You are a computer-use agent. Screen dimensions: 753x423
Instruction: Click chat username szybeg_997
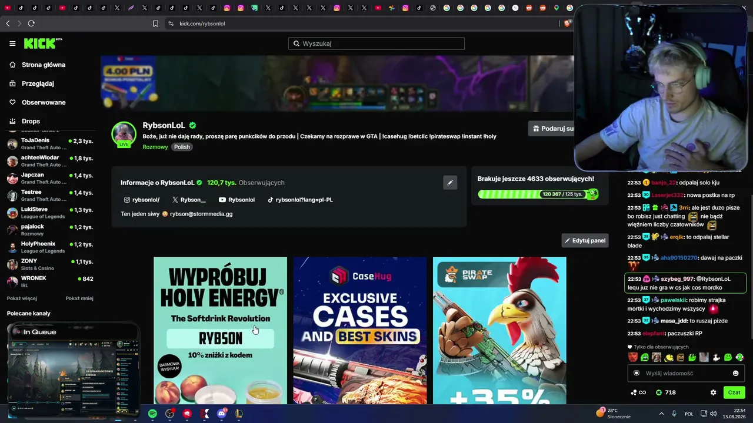coord(678,279)
